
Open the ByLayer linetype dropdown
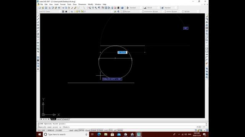(154, 11)
